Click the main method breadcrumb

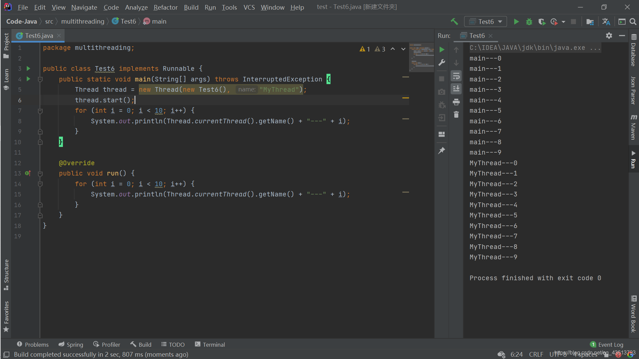coord(155,22)
